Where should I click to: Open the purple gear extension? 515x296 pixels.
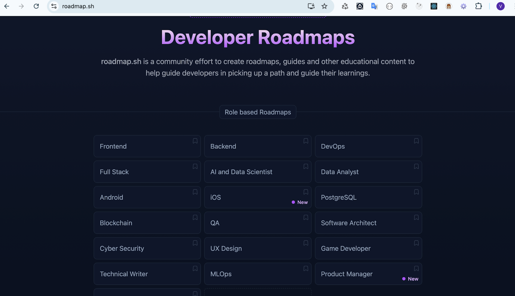464,6
